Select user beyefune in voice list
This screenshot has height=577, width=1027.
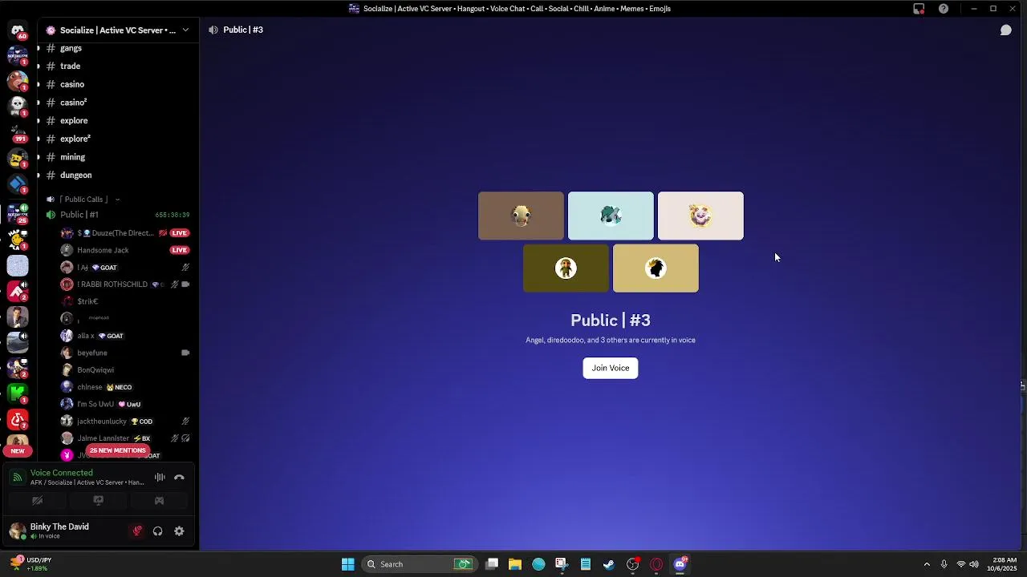click(92, 353)
